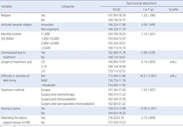
Task: Click the '≥5' treatment length category
Action: (x=43, y=71)
